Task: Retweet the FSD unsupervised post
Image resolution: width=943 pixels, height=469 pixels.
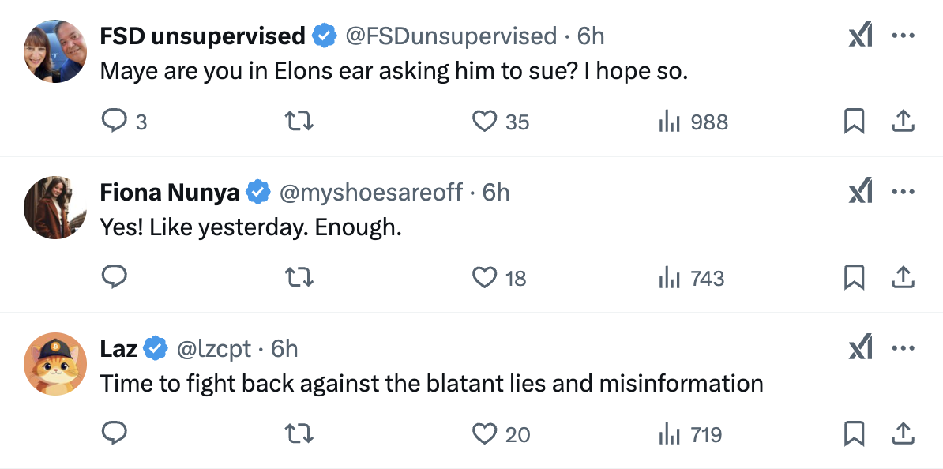Action: click(x=299, y=122)
